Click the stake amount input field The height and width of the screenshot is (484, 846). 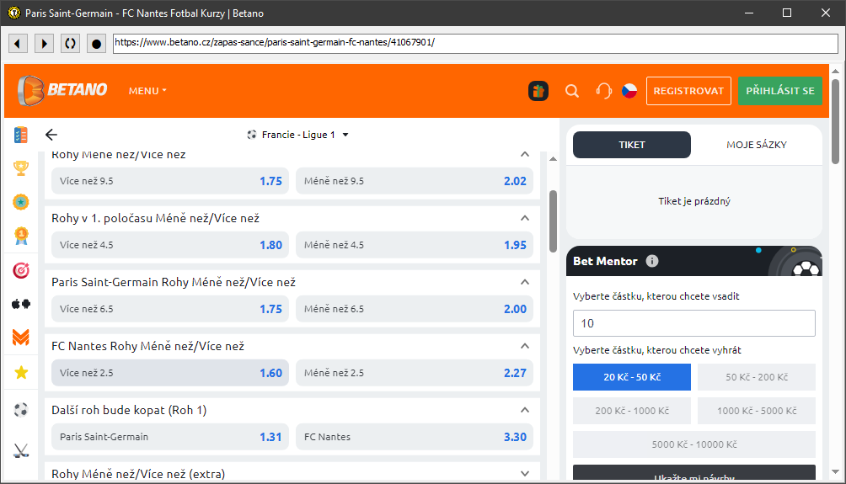coord(693,323)
